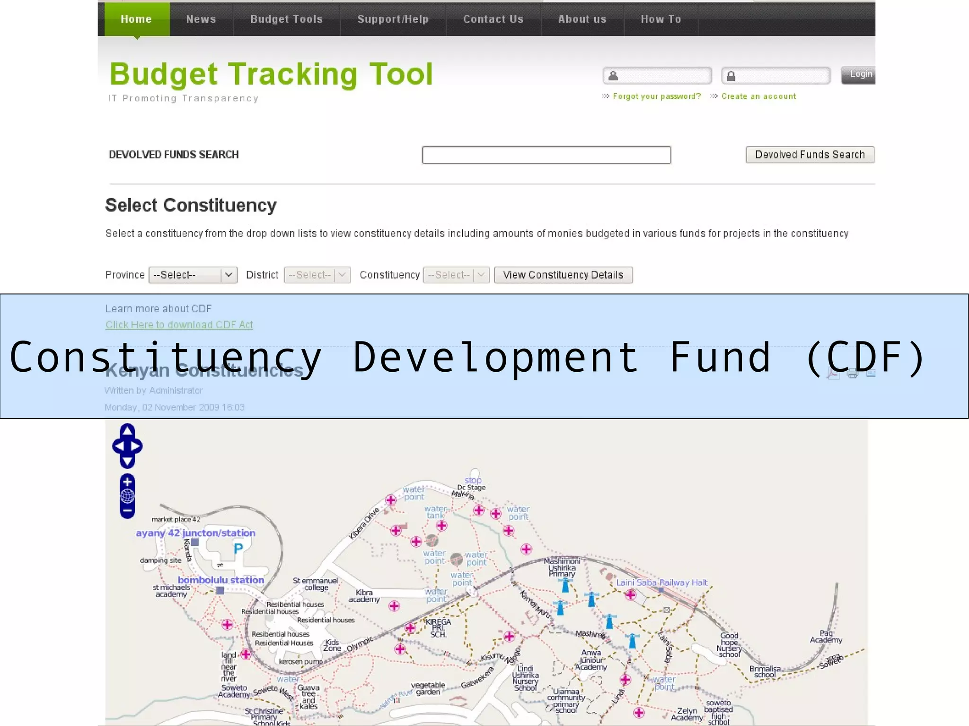
Task: Click health marker near Zelyn Academy
Action: (639, 712)
